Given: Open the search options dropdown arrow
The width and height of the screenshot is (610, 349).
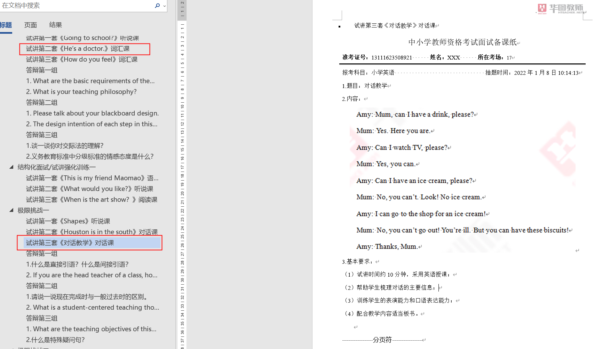Looking at the screenshot, I should pyautogui.click(x=165, y=6).
